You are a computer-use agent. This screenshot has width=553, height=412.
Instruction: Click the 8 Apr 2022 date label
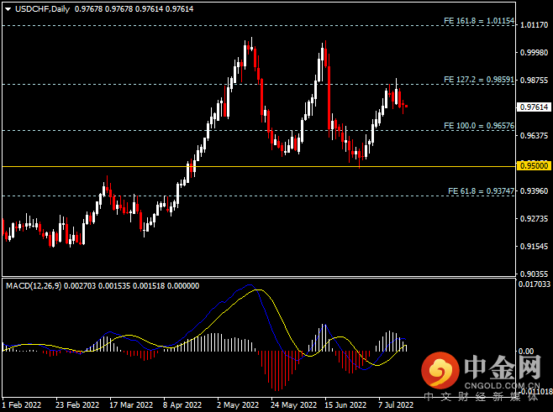click(182, 405)
